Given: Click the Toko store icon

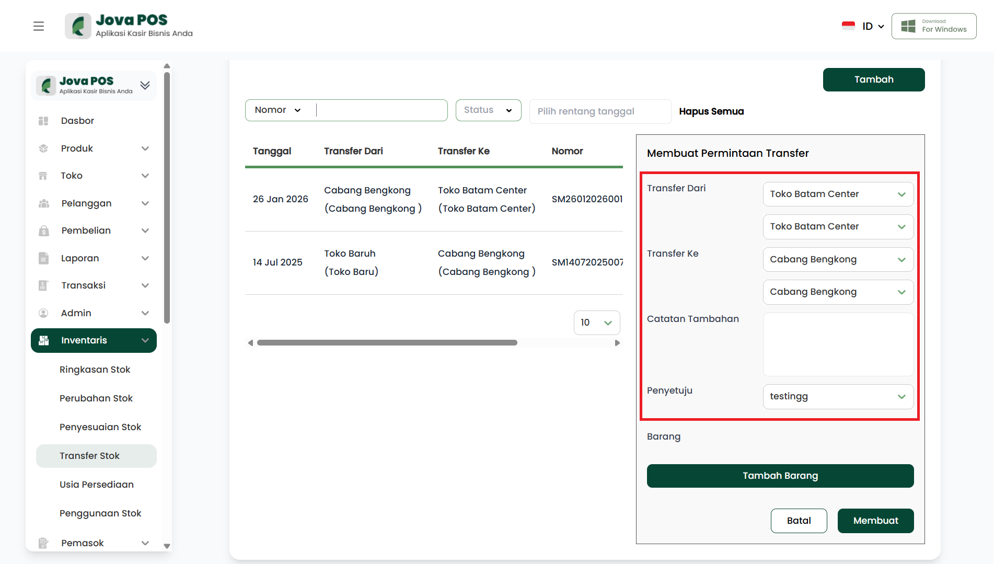Looking at the screenshot, I should (x=43, y=176).
